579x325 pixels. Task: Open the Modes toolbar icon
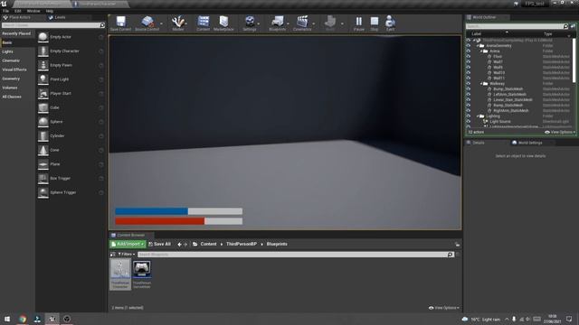pyautogui.click(x=178, y=22)
